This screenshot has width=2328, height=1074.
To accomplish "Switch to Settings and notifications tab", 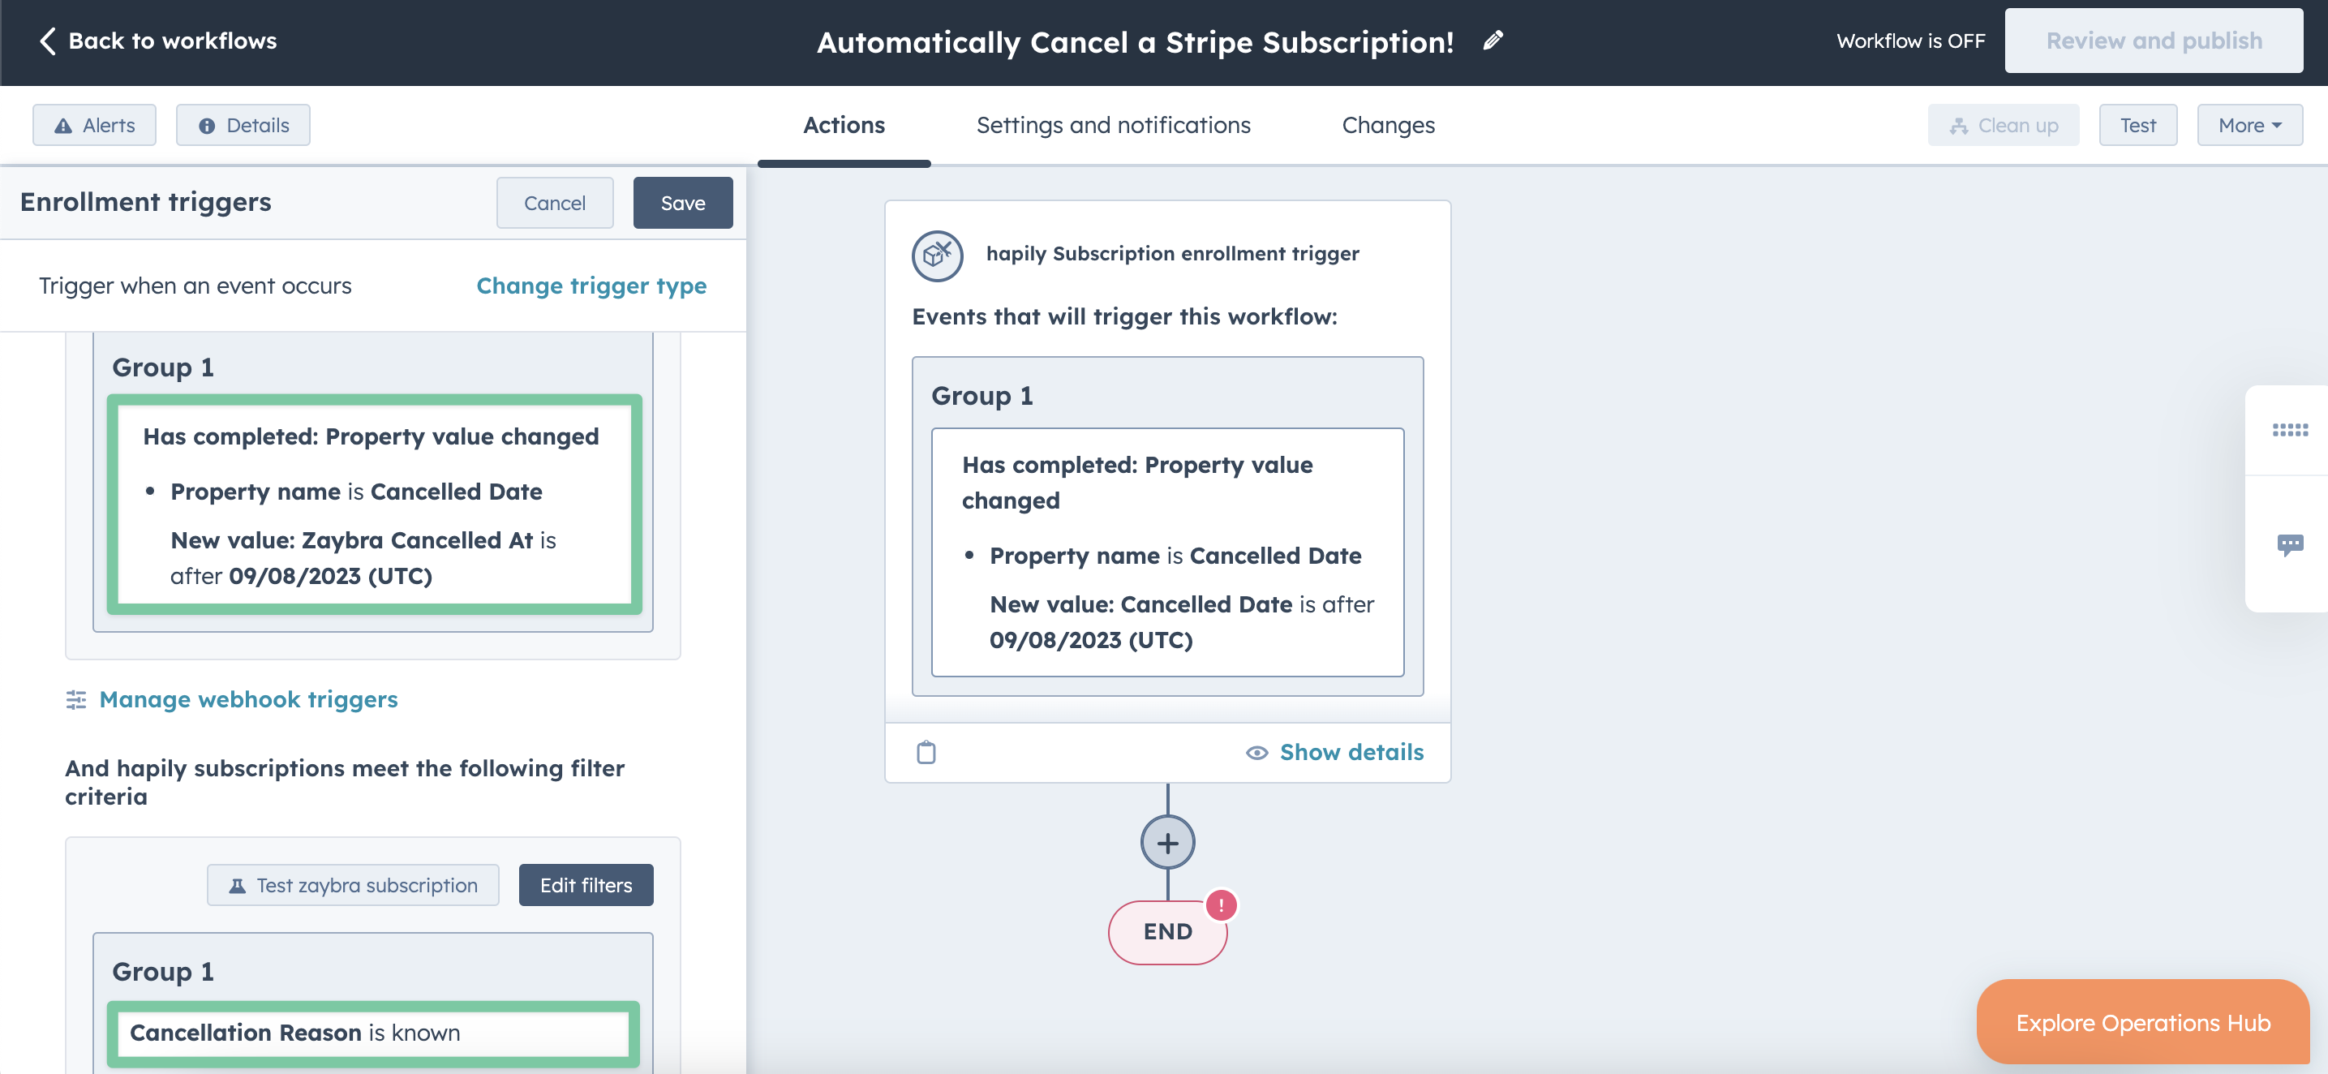I will pos(1112,126).
